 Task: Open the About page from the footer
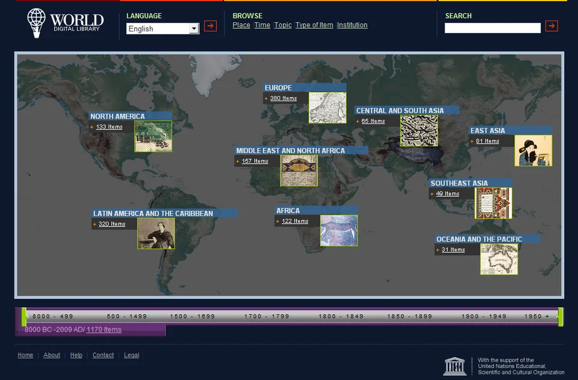[51, 355]
